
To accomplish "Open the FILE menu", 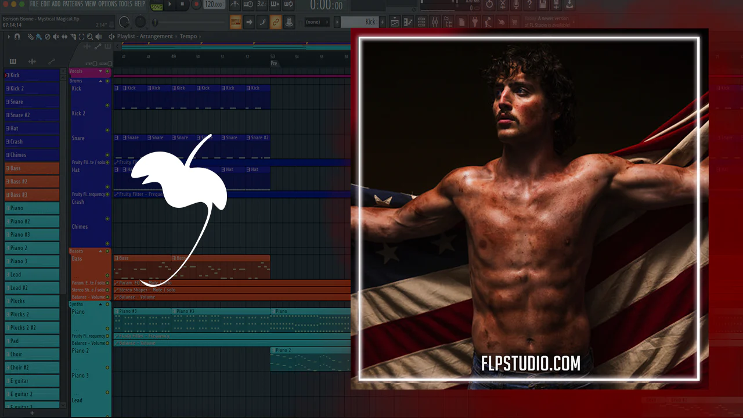I will (34, 4).
